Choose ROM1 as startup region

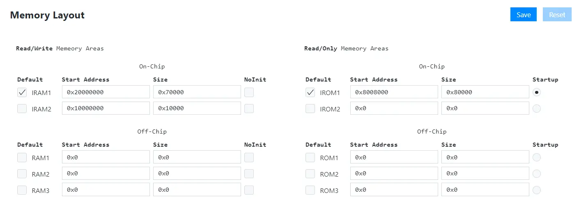coord(537,158)
